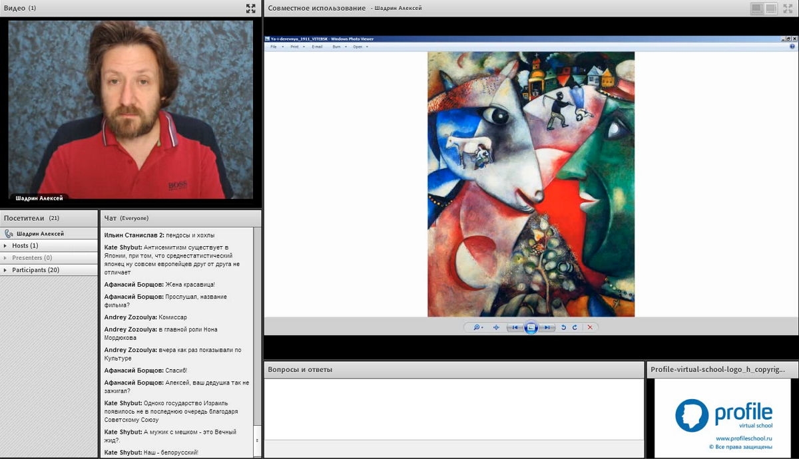The width and height of the screenshot is (799, 459).
Task: Click the Вопросы и ответы pod header
Action: (x=454, y=369)
